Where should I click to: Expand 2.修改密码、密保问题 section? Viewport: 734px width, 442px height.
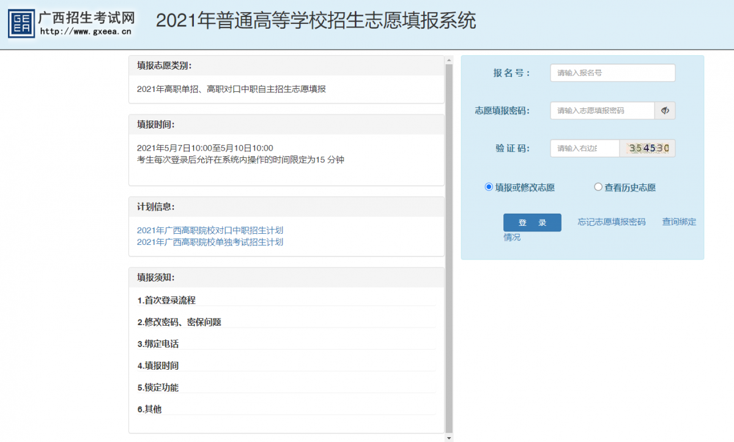coord(179,322)
